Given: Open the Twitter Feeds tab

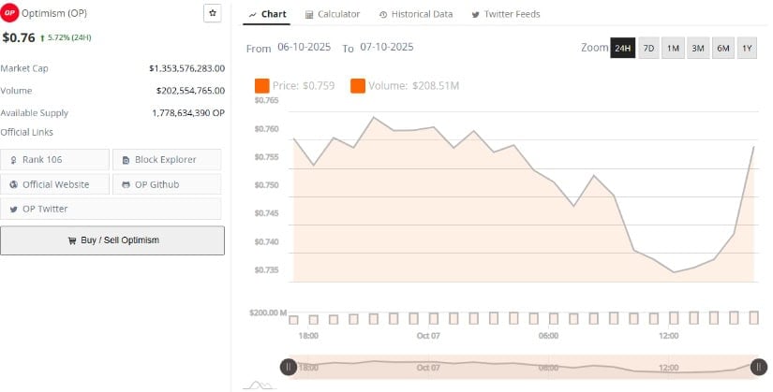Looking at the screenshot, I should coord(505,14).
